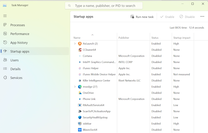Click the iTunes Helper icon
This screenshot has height=133, width=208.
80,68
